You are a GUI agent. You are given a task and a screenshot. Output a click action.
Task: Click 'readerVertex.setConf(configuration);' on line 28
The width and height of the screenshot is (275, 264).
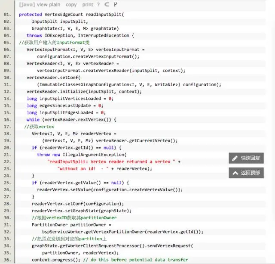click(78, 204)
